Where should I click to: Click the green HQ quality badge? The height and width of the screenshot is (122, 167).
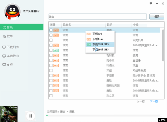56,50
